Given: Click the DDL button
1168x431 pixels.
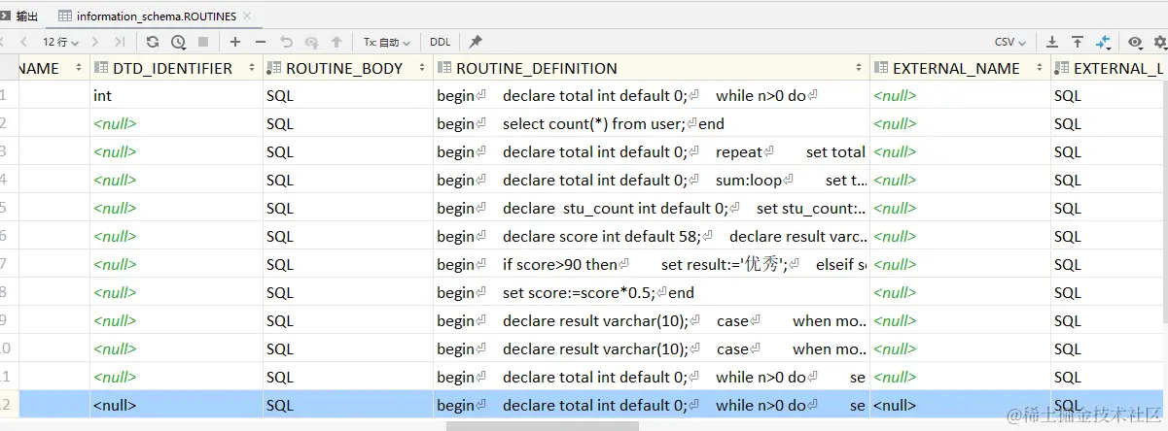Looking at the screenshot, I should click(x=440, y=42).
